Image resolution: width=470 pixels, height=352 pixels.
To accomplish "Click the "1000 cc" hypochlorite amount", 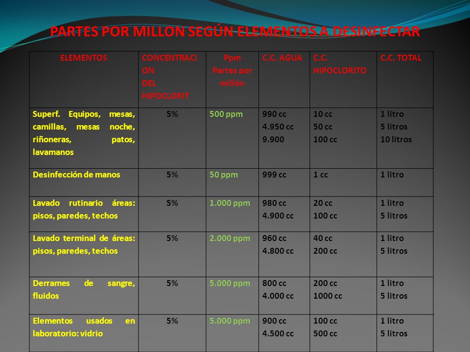I will pyautogui.click(x=328, y=296).
